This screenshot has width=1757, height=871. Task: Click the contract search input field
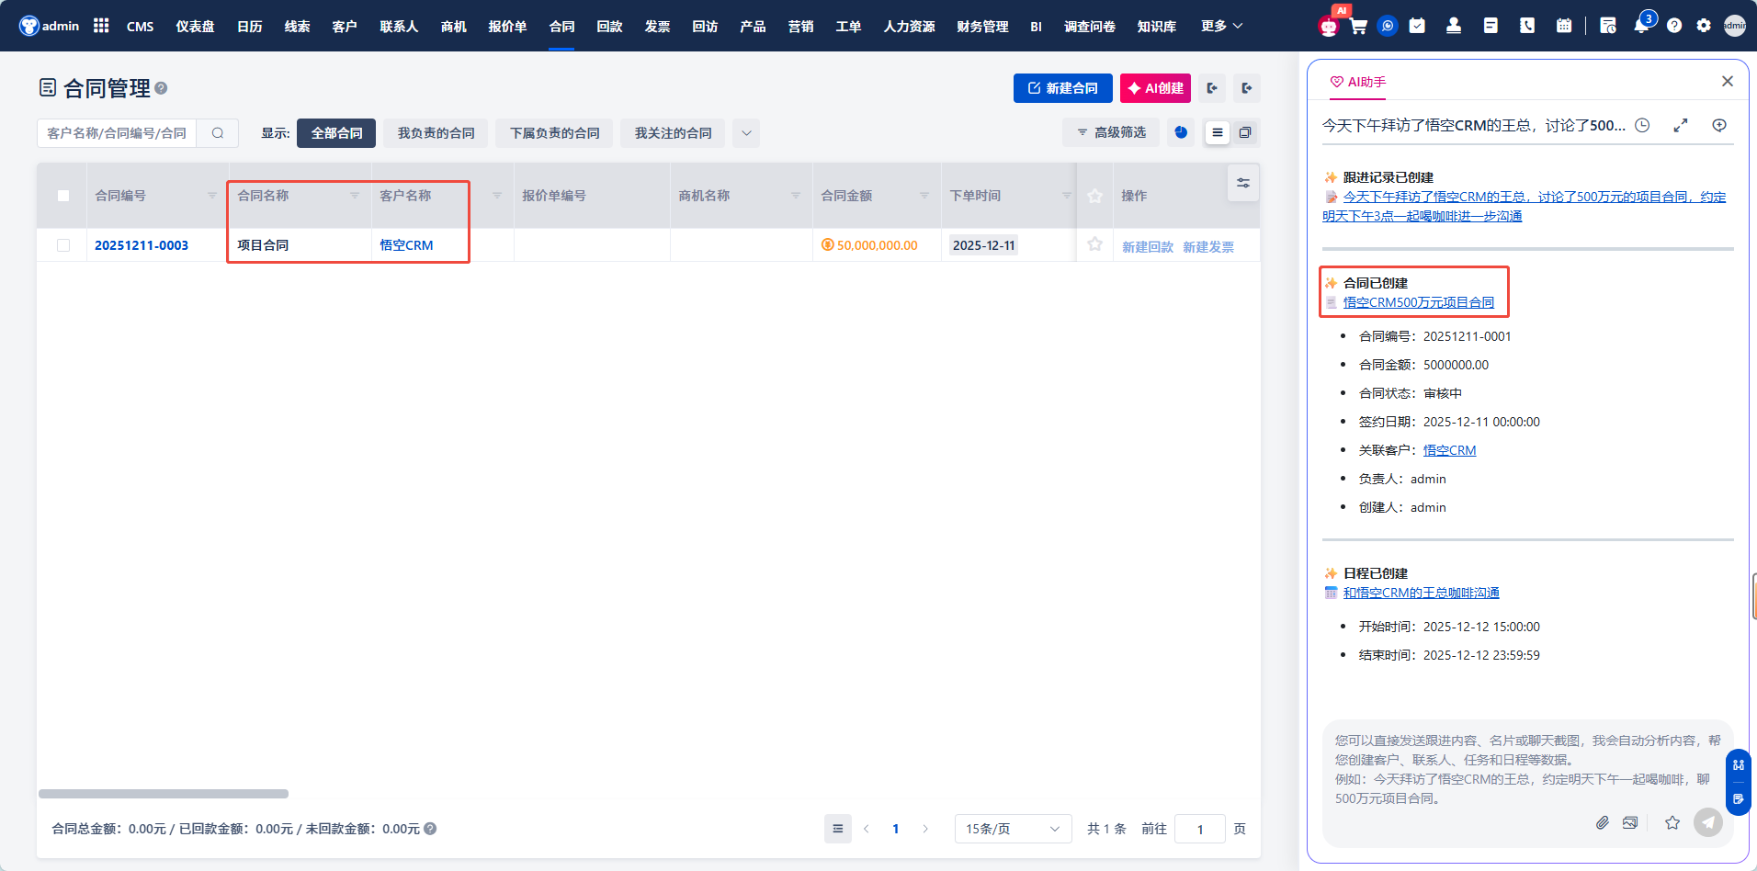pos(118,133)
